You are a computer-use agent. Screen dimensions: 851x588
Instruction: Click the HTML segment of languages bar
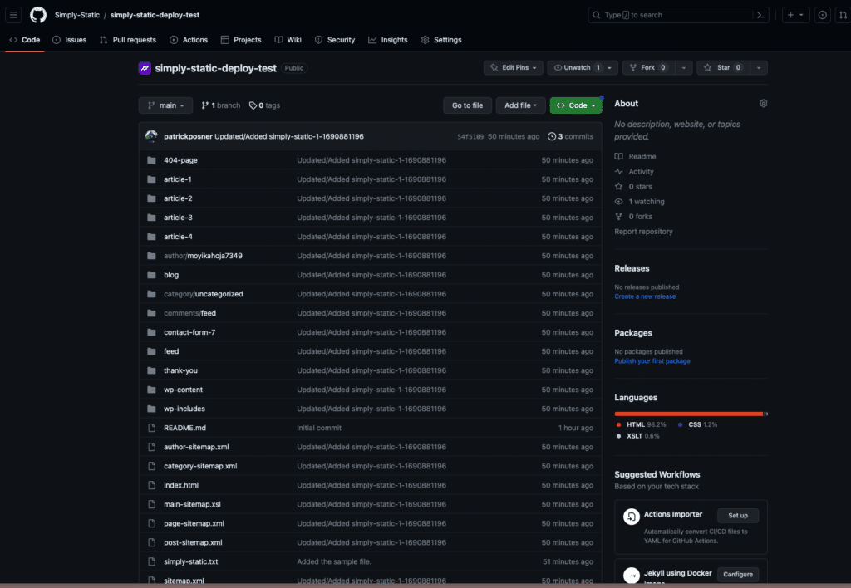[689, 414]
